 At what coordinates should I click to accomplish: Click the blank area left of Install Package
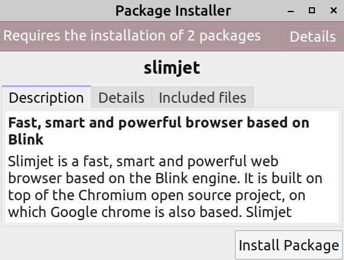(x=118, y=245)
